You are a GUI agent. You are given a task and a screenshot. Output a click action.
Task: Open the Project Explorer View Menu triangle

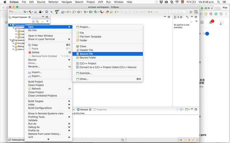tap(47, 21)
